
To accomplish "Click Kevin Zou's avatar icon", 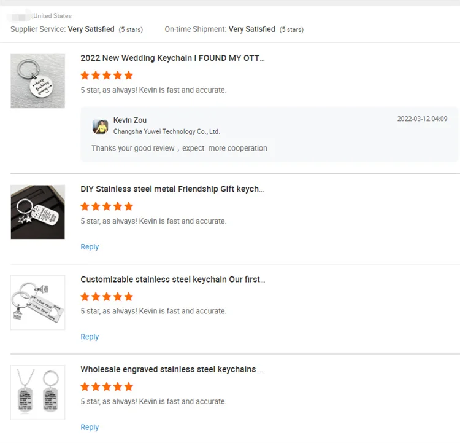I will (x=101, y=126).
